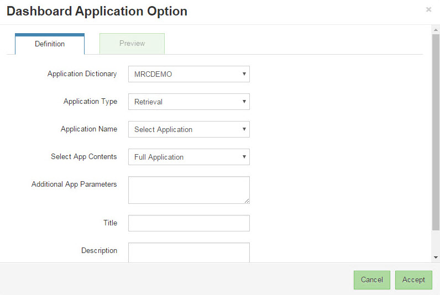Click the scrollbar up arrow
The width and height of the screenshot is (440, 295).
point(436,30)
